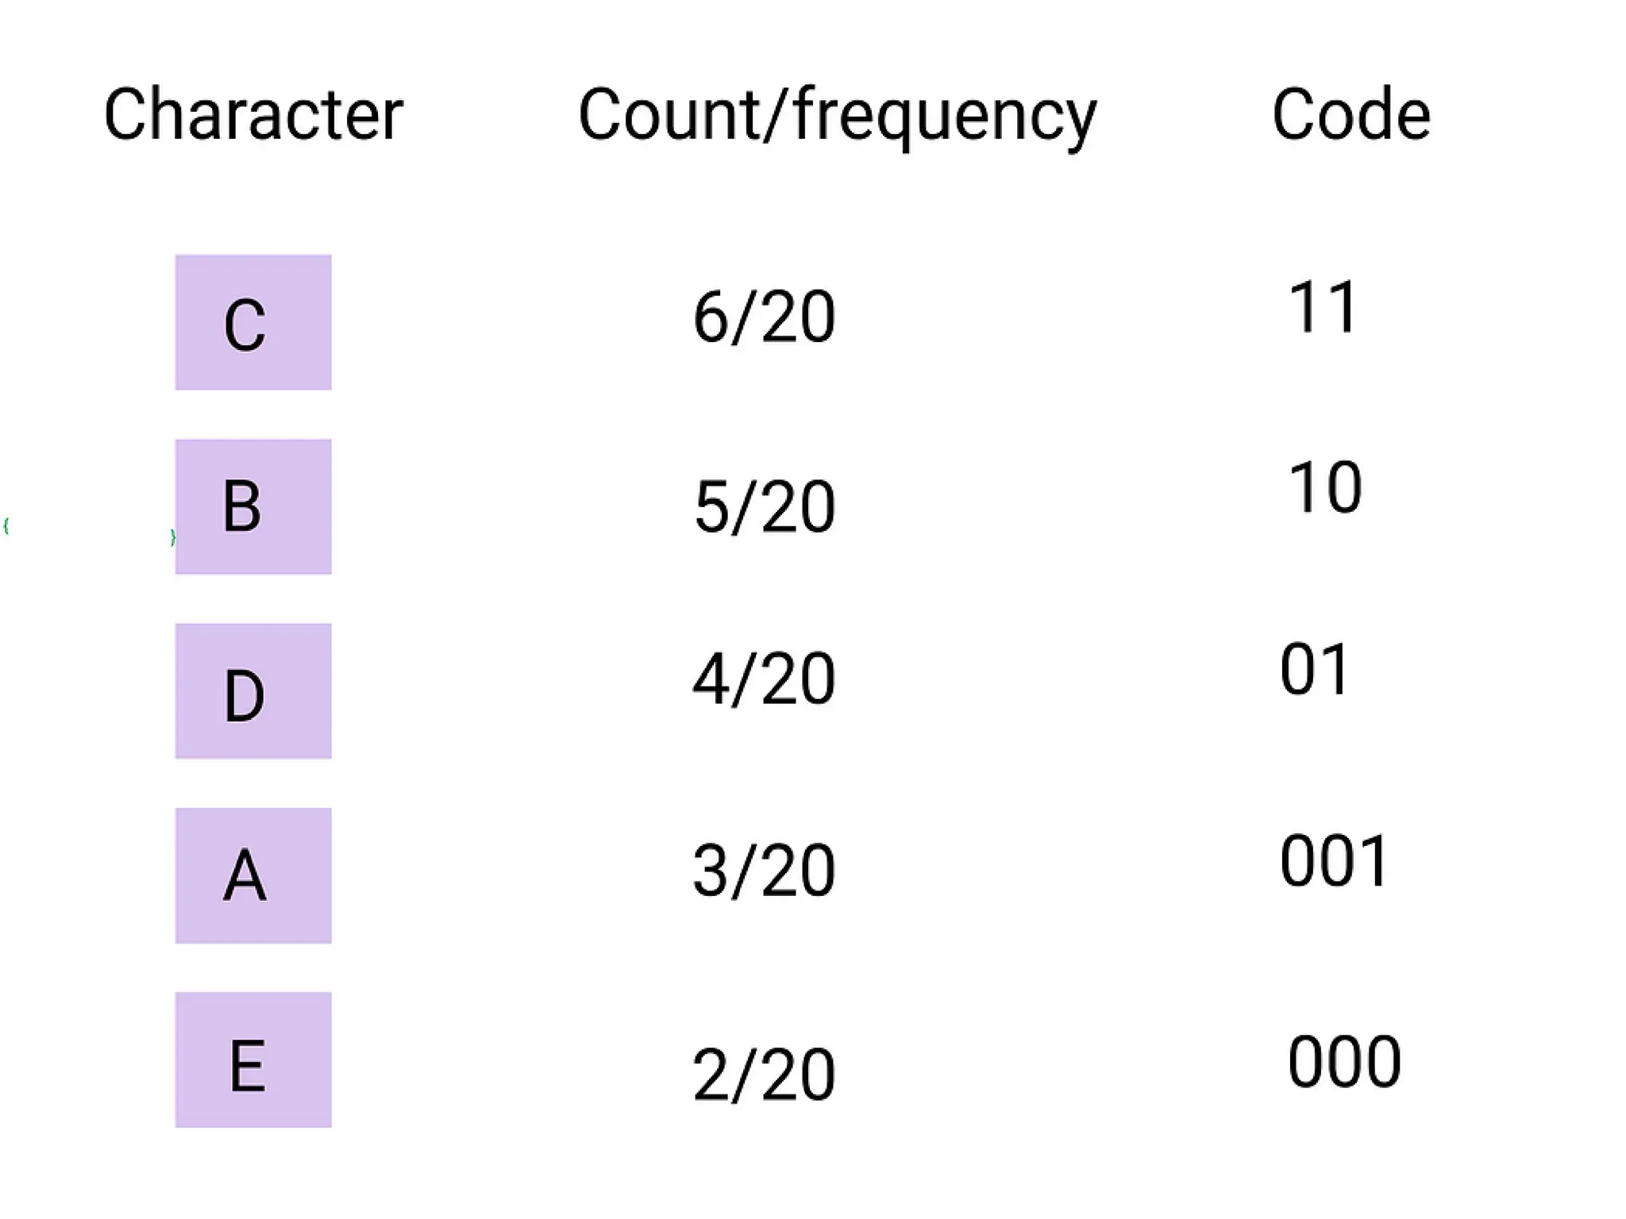The height and width of the screenshot is (1219, 1626).
Task: Select the purple box labeled D
Action: click(x=252, y=690)
